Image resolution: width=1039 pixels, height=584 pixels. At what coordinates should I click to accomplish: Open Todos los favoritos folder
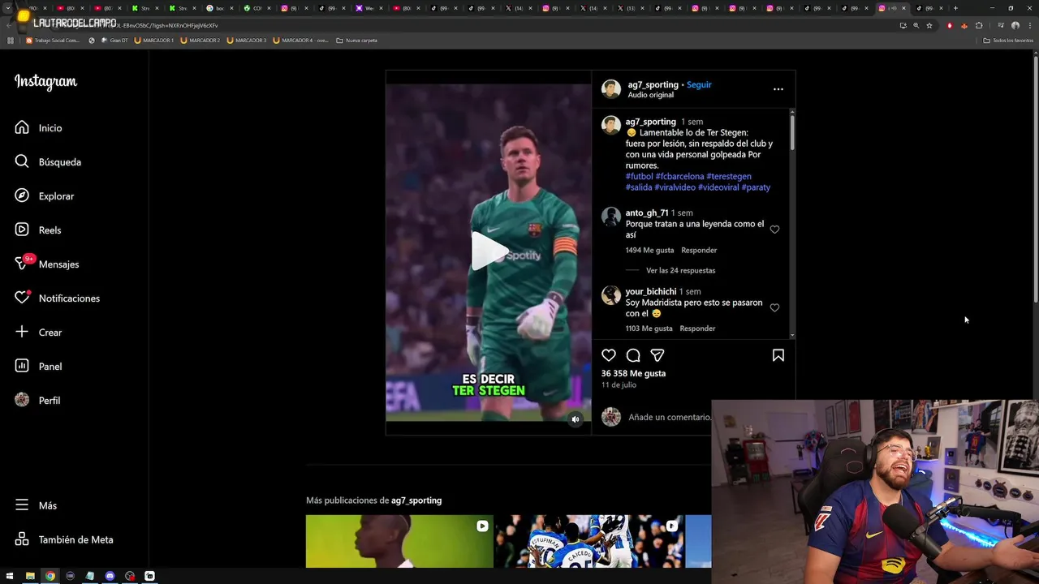(x=1008, y=40)
